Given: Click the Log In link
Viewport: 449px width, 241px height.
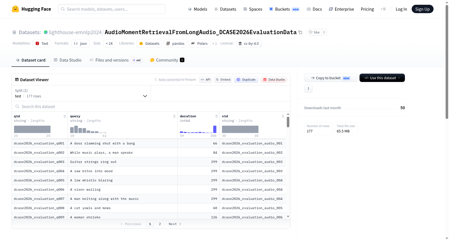Looking at the screenshot, I should click(401, 9).
